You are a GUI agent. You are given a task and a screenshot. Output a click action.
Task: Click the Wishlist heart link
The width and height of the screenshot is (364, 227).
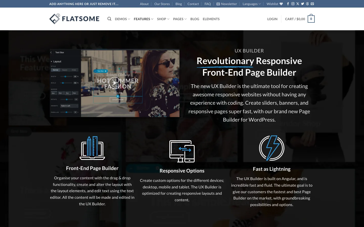(275, 4)
